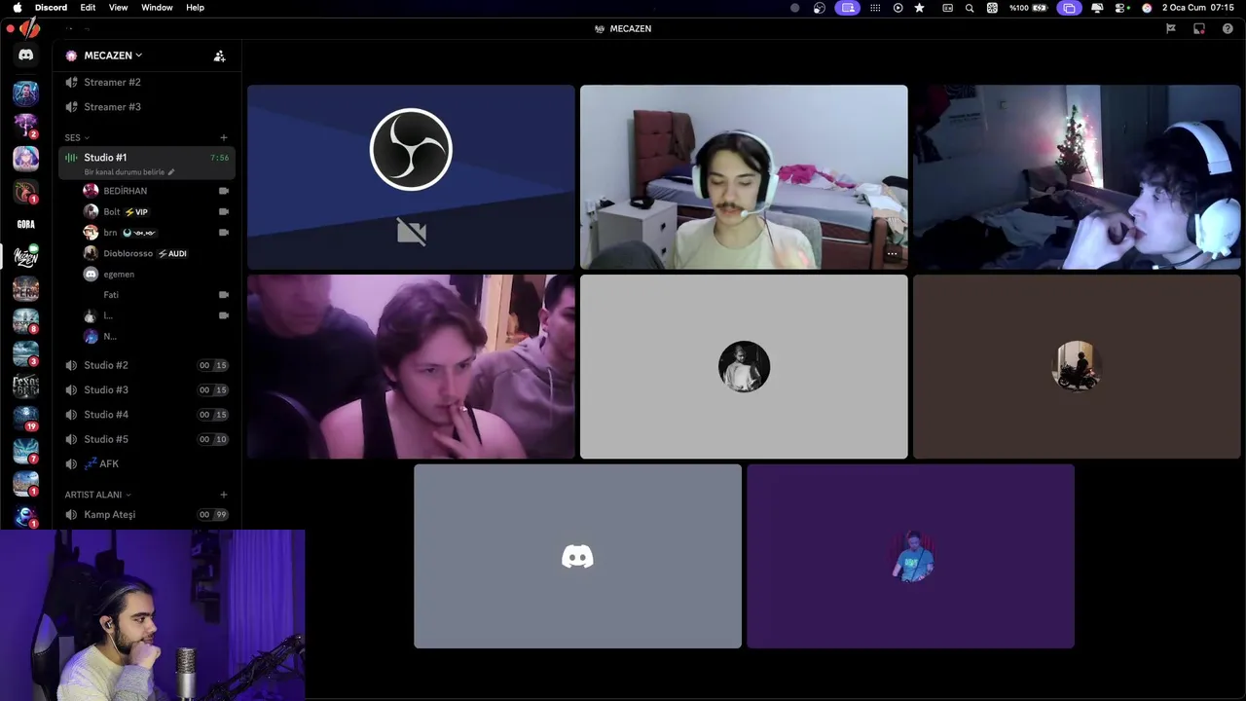
Task: Focus the OBS camera-off video tile
Action: pos(411,176)
